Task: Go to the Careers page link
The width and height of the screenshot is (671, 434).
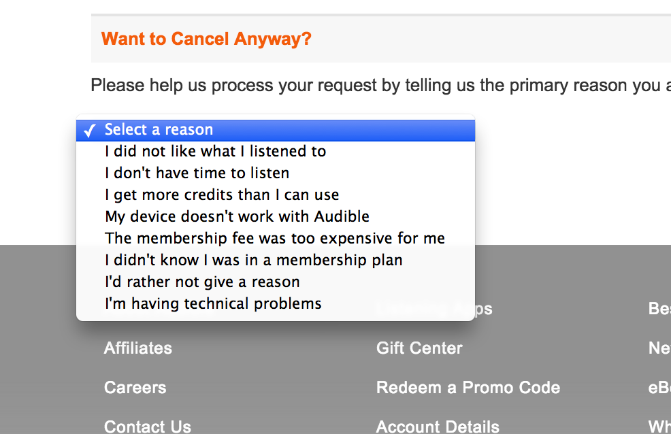Action: [x=135, y=388]
